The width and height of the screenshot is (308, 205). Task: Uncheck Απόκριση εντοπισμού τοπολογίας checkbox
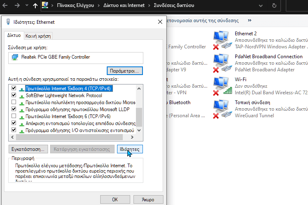[x=14, y=123]
